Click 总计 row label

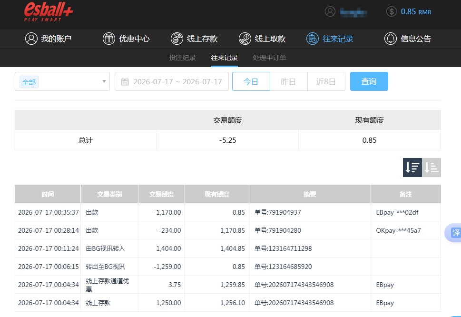pos(86,140)
